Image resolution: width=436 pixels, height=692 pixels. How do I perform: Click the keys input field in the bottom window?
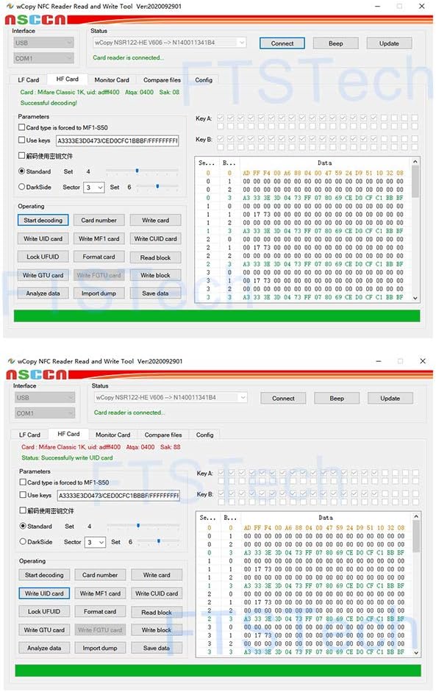pos(118,495)
